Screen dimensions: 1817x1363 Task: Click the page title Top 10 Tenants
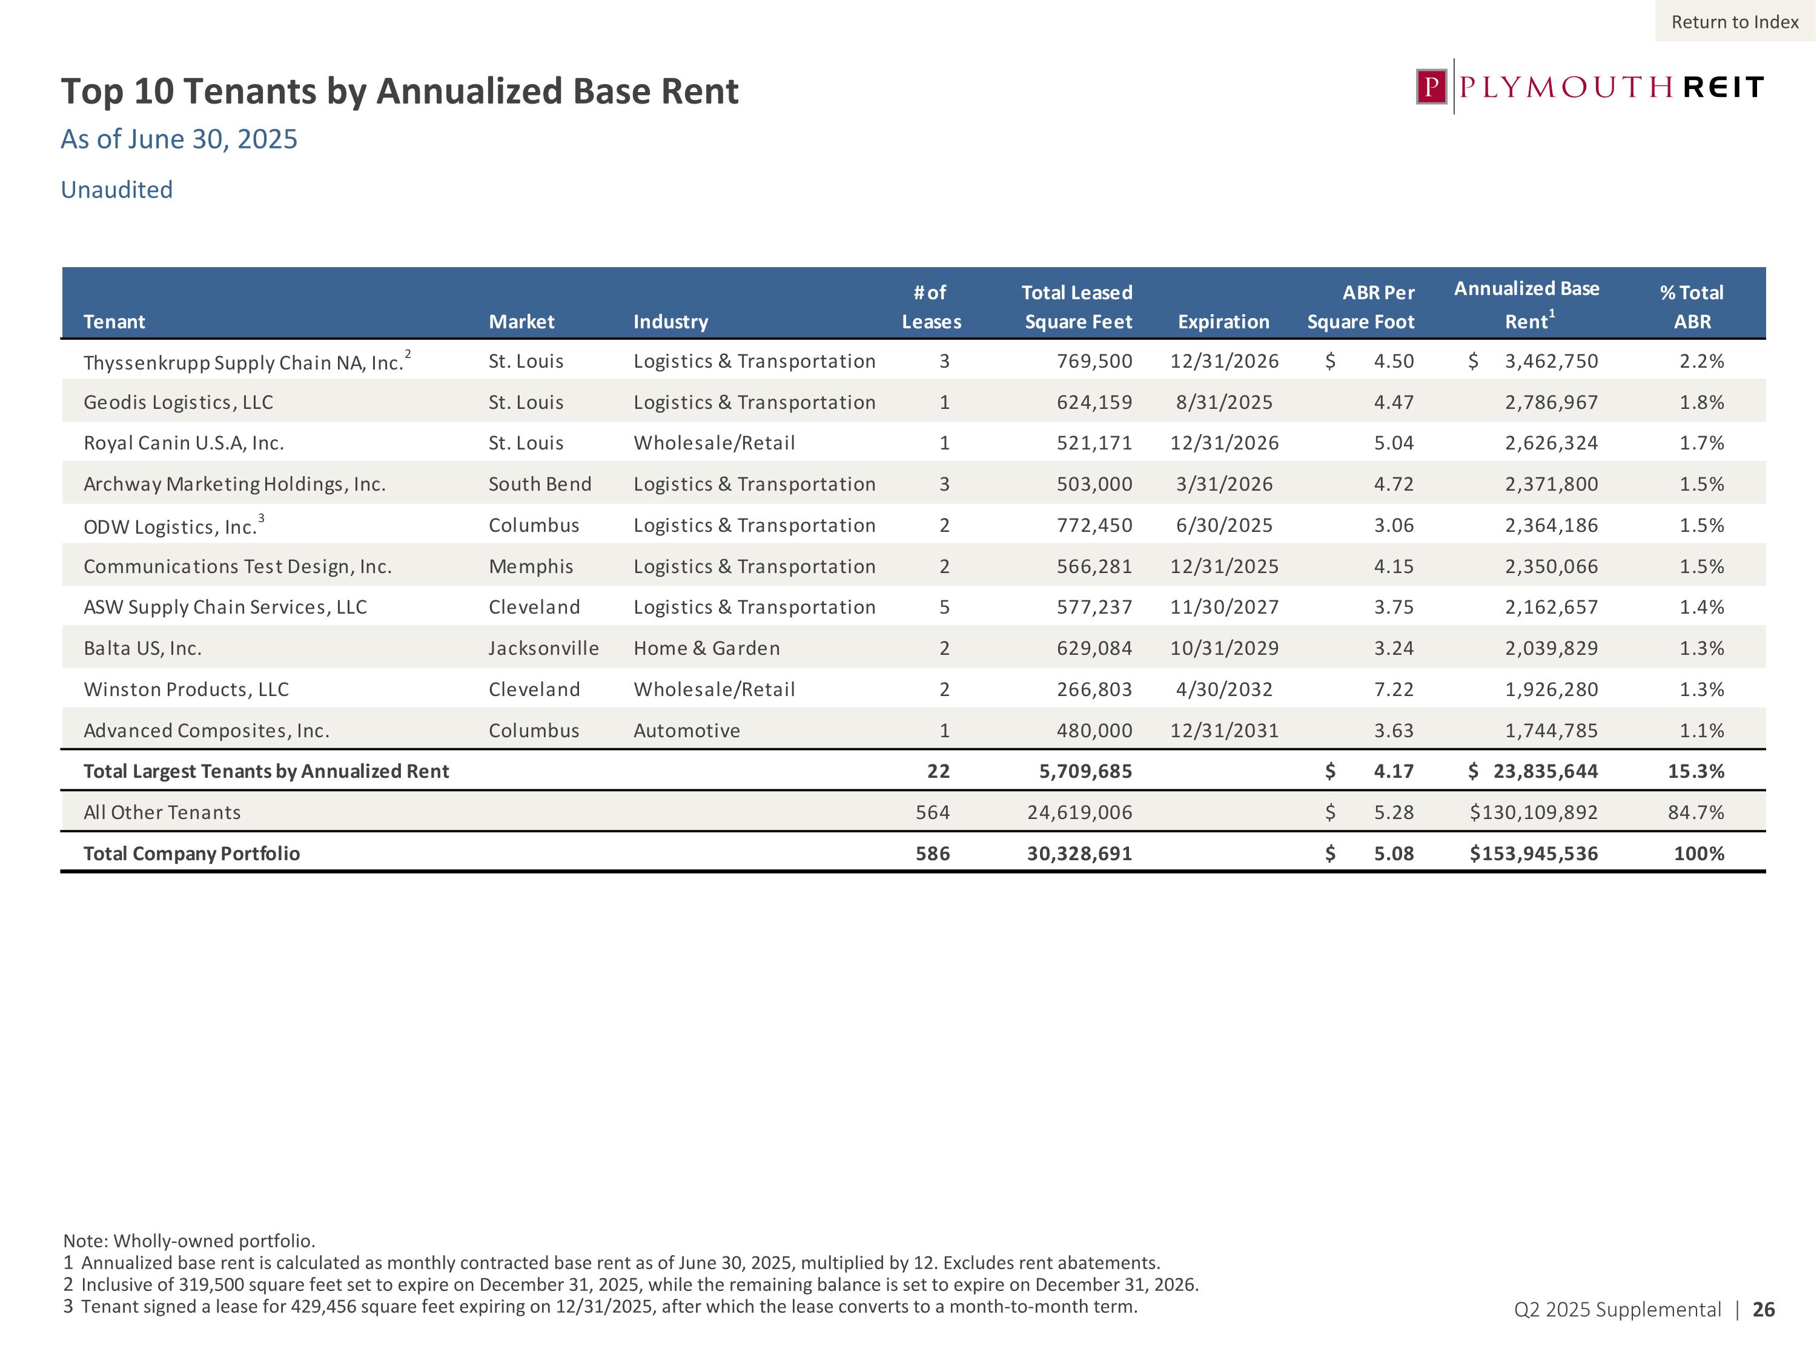399,91
